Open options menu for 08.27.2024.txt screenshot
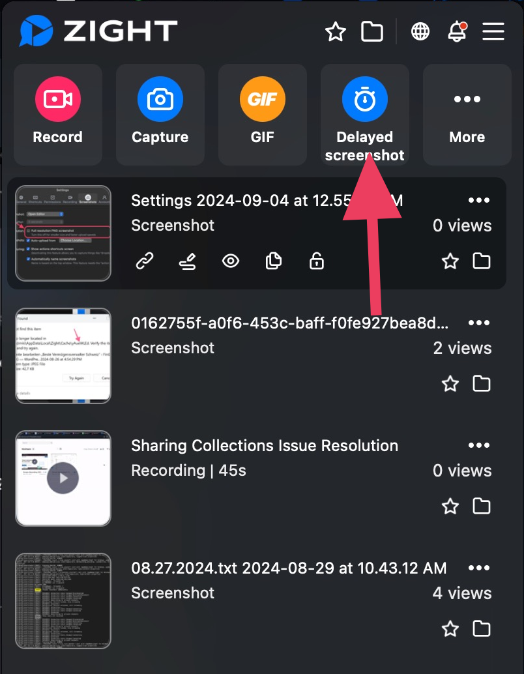This screenshot has height=674, width=524. [479, 568]
